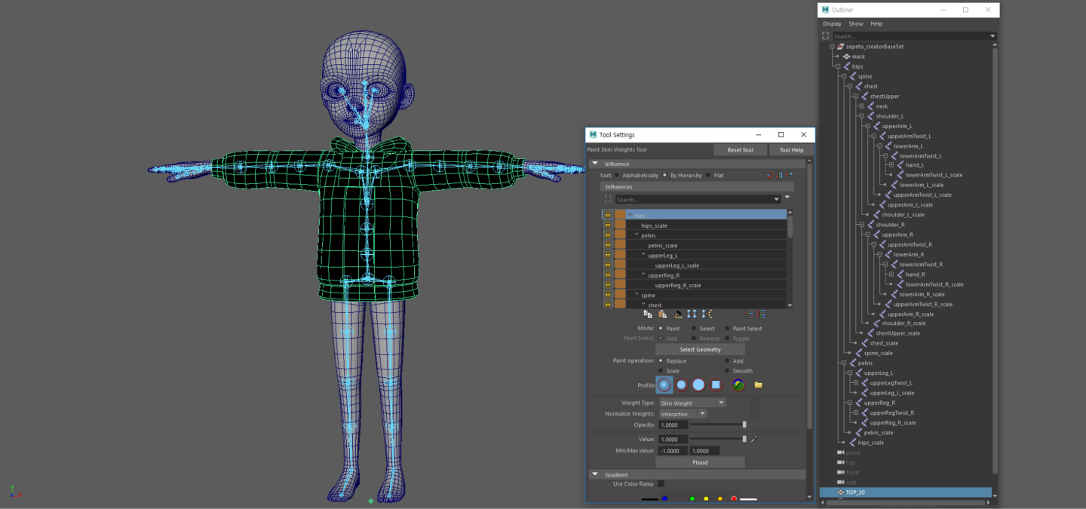Enable the Use Color Ramp checkbox
1086x509 pixels.
pyautogui.click(x=661, y=484)
